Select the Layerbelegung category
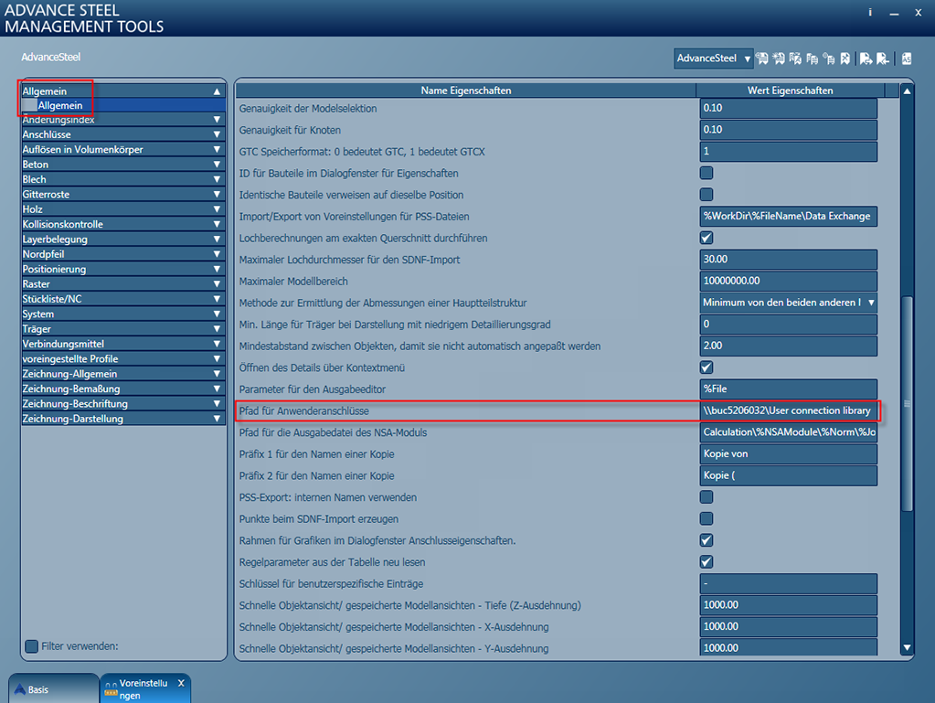 (x=123, y=240)
